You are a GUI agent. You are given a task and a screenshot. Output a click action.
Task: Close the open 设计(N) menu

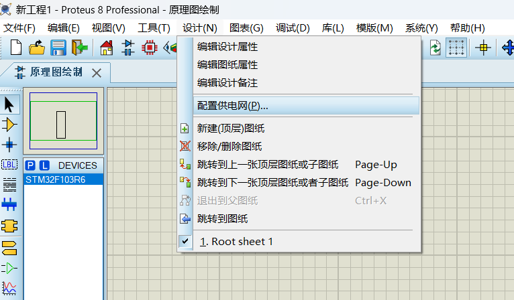pyautogui.click(x=200, y=28)
